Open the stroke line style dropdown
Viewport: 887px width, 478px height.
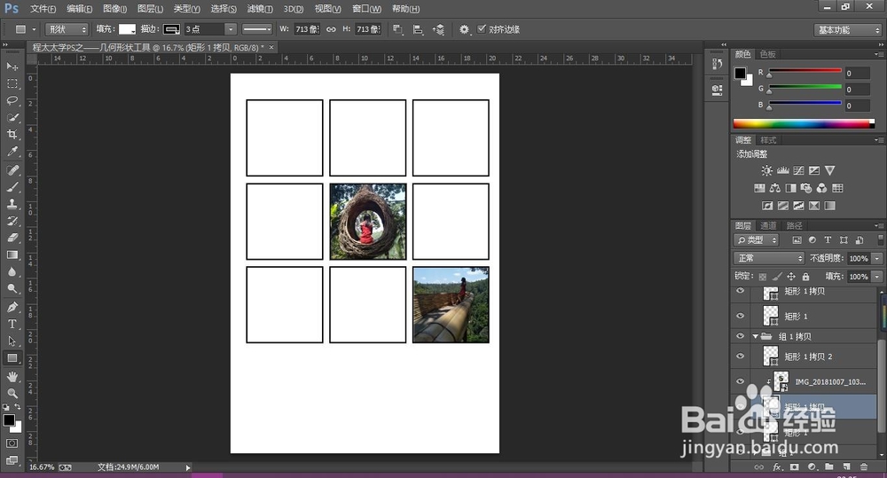click(x=257, y=29)
